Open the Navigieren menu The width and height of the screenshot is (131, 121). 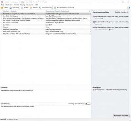coord(30,5)
